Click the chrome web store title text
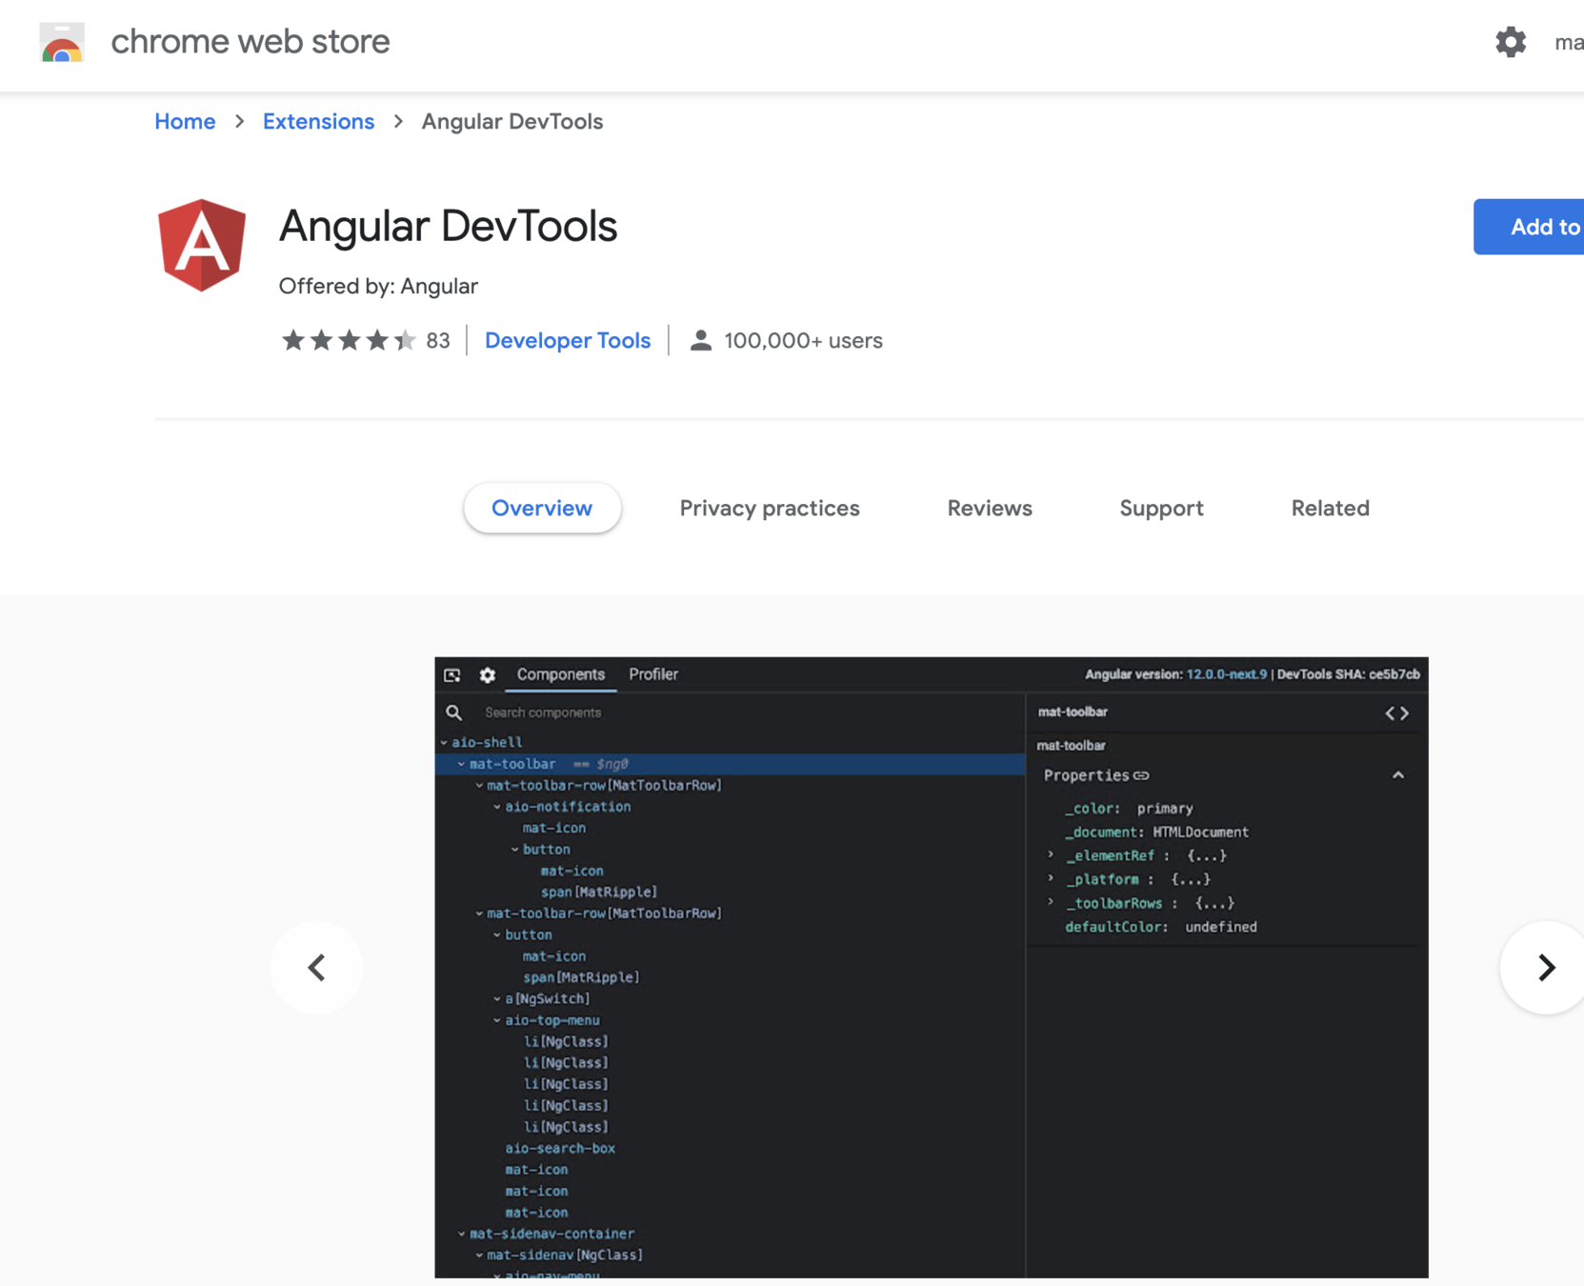The image size is (1584, 1286). coord(251,42)
